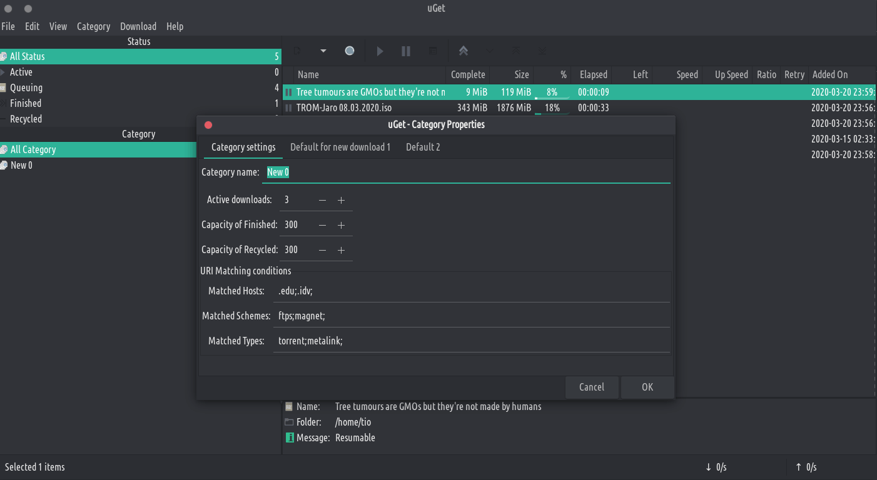877x480 pixels.
Task: Click the upload speed arrow in status bar
Action: tap(799, 467)
